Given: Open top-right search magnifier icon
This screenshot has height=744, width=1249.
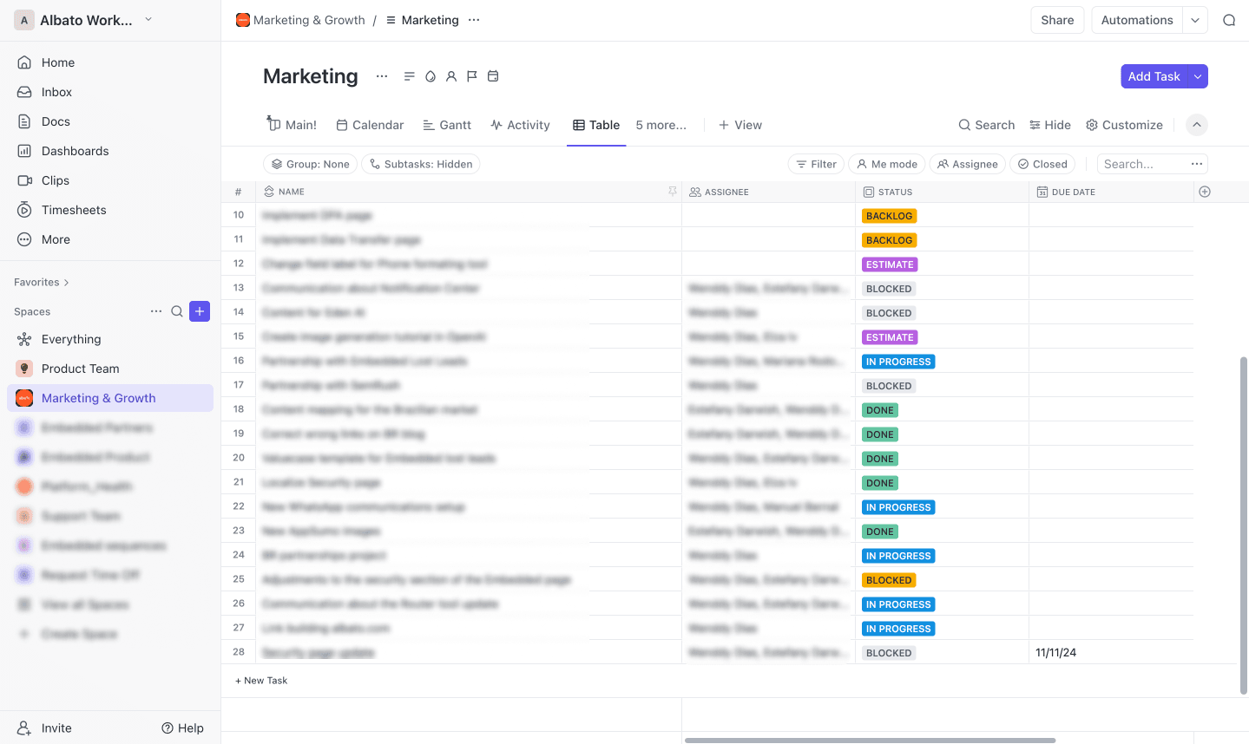Looking at the screenshot, I should coord(1229,20).
